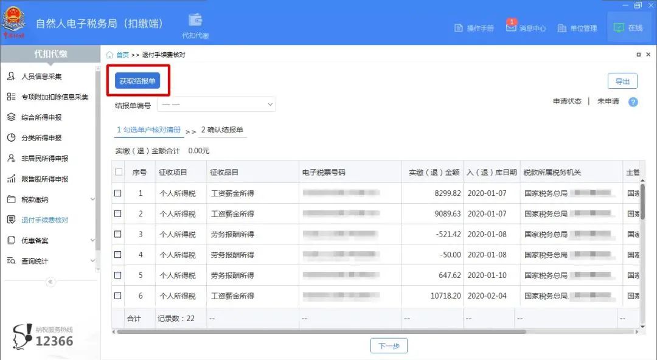Go to 首页 via the home icon

tap(109, 55)
